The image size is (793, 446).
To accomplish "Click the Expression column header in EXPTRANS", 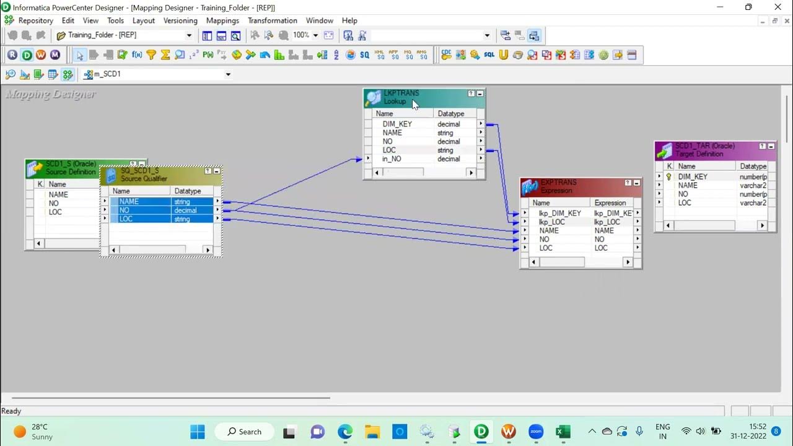I will [611, 203].
